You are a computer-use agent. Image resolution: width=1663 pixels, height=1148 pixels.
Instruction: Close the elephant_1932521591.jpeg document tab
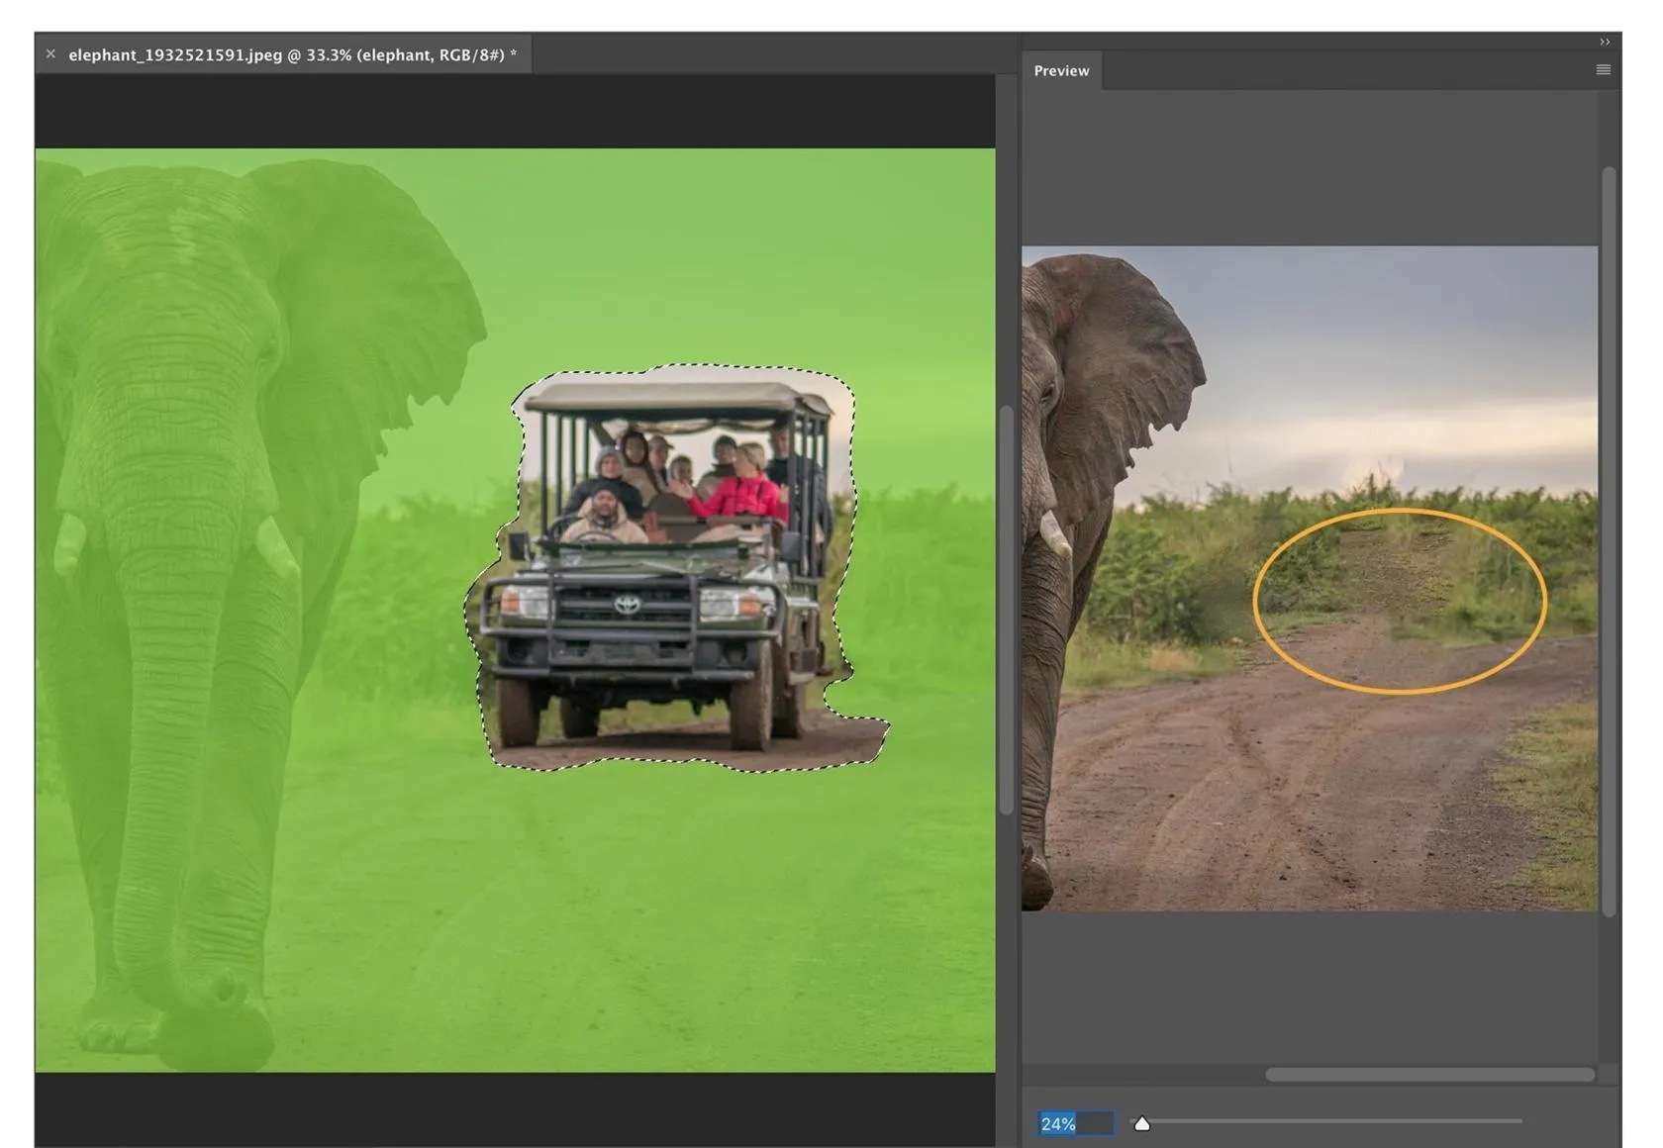(x=50, y=54)
